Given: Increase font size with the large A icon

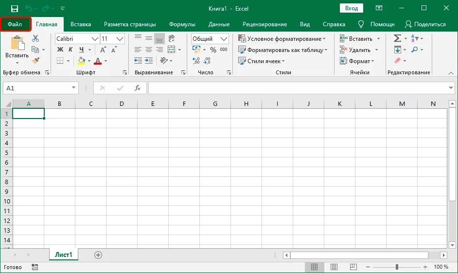Looking at the screenshot, I should coord(103,50).
